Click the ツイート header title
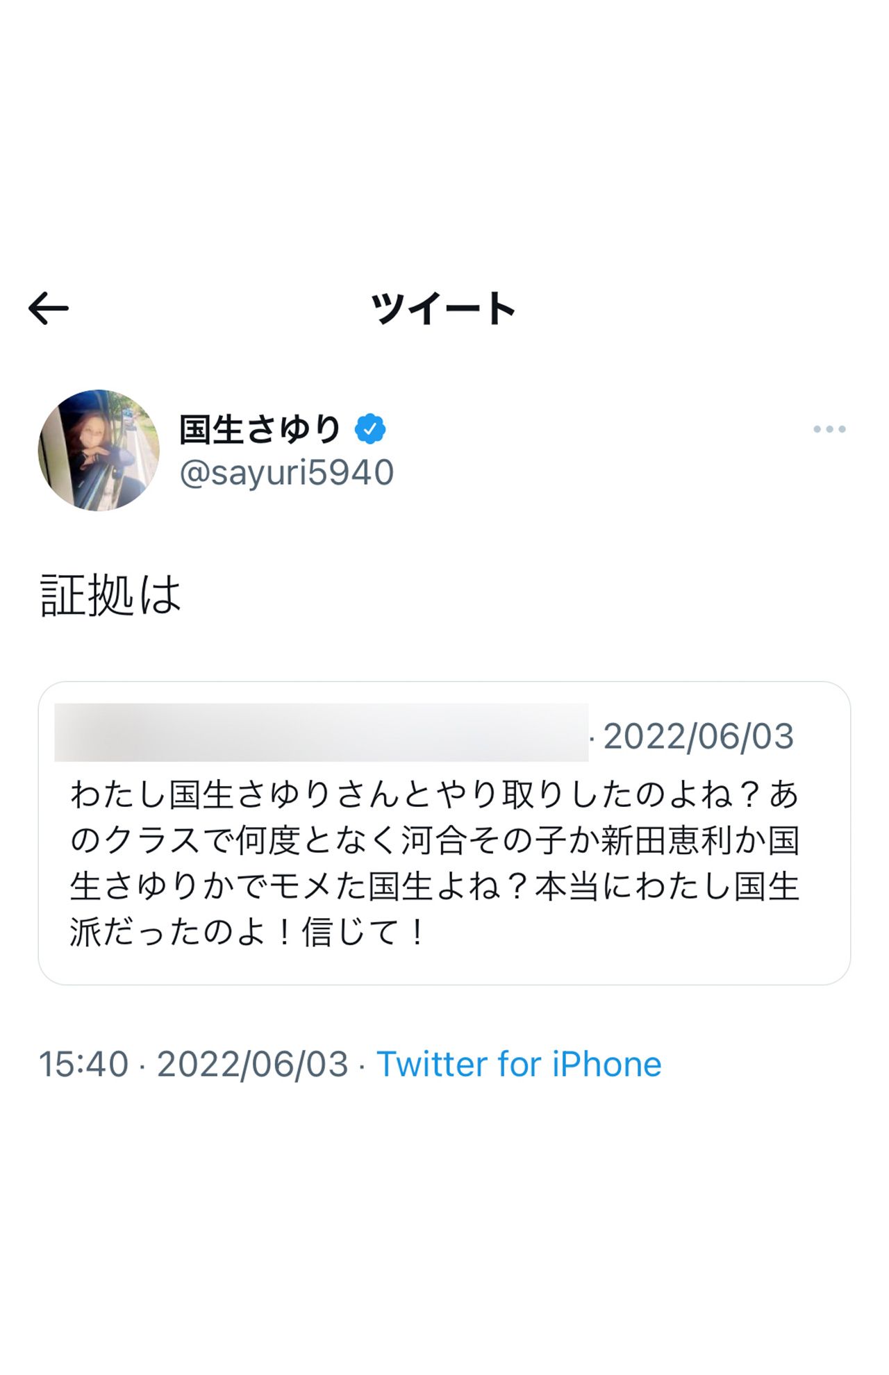889x1375 pixels. [444, 309]
